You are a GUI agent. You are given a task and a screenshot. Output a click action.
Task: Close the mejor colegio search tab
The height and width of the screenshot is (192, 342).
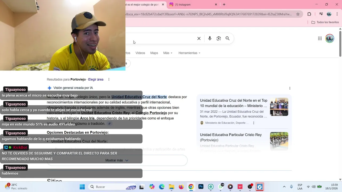163,5
